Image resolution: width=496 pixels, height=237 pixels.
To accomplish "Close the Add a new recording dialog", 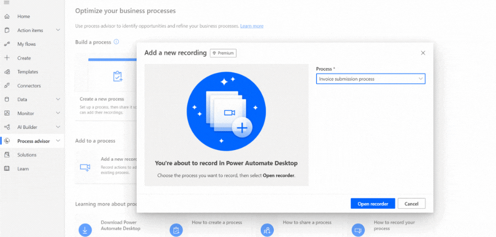I will pos(423,53).
